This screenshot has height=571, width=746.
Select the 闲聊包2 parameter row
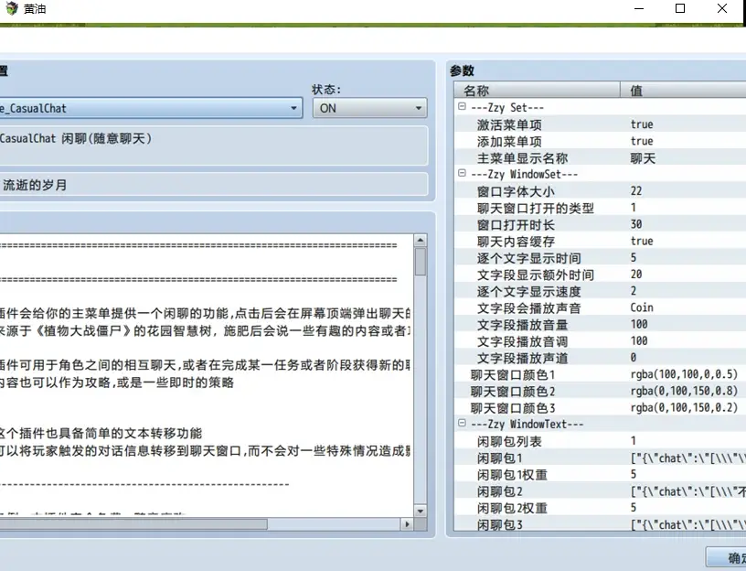(601, 491)
